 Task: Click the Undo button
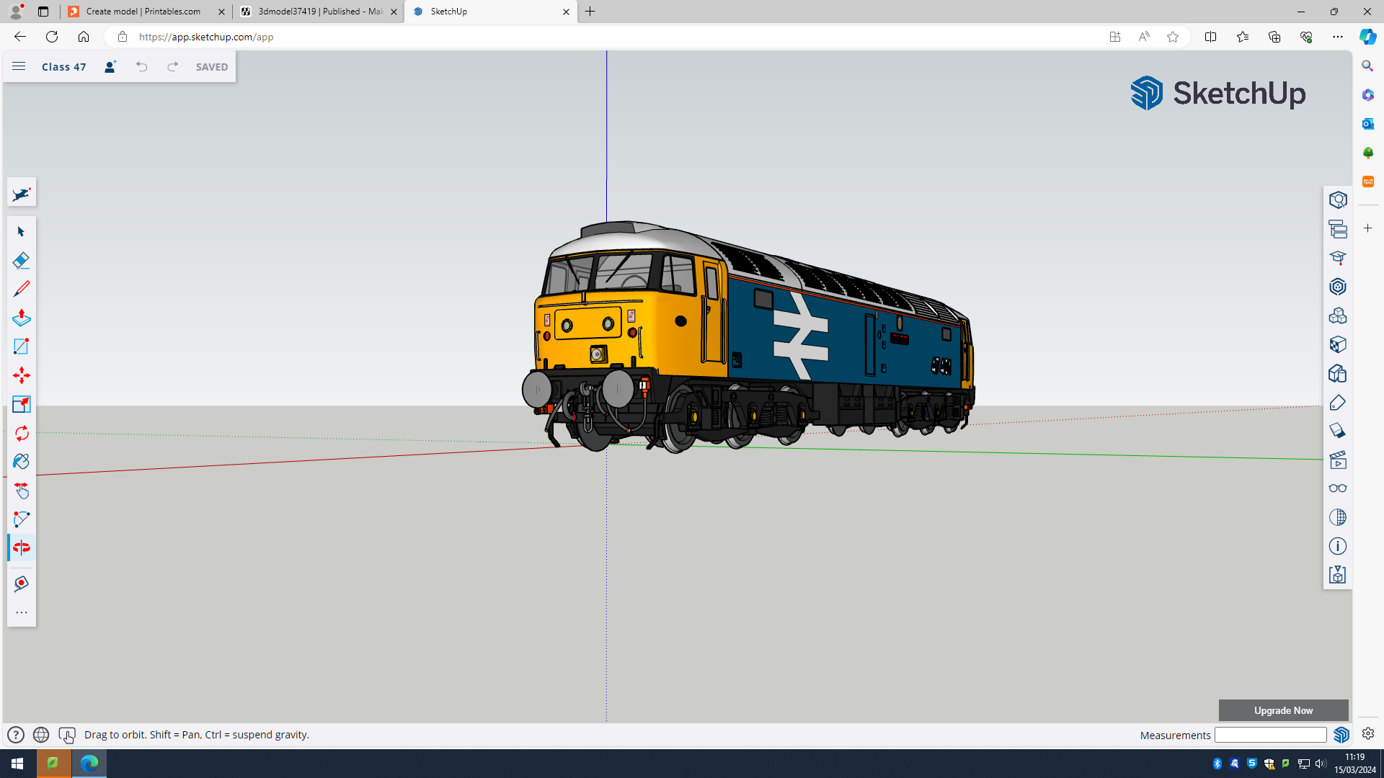[141, 66]
